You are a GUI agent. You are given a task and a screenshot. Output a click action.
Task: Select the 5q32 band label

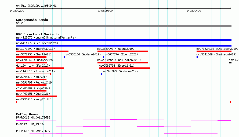(x=19, y=23)
